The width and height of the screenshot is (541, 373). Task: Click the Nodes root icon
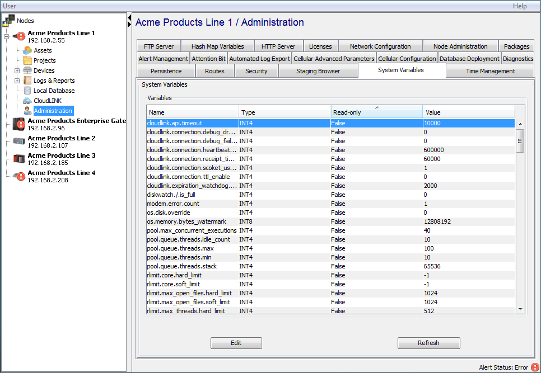[x=8, y=21]
